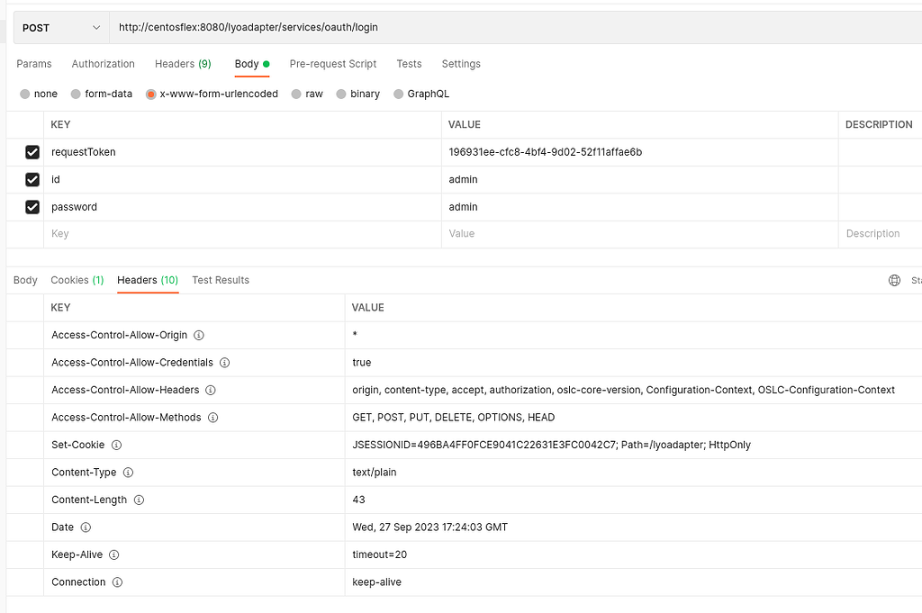
Task: Switch to the Authorization tab
Action: 103,64
